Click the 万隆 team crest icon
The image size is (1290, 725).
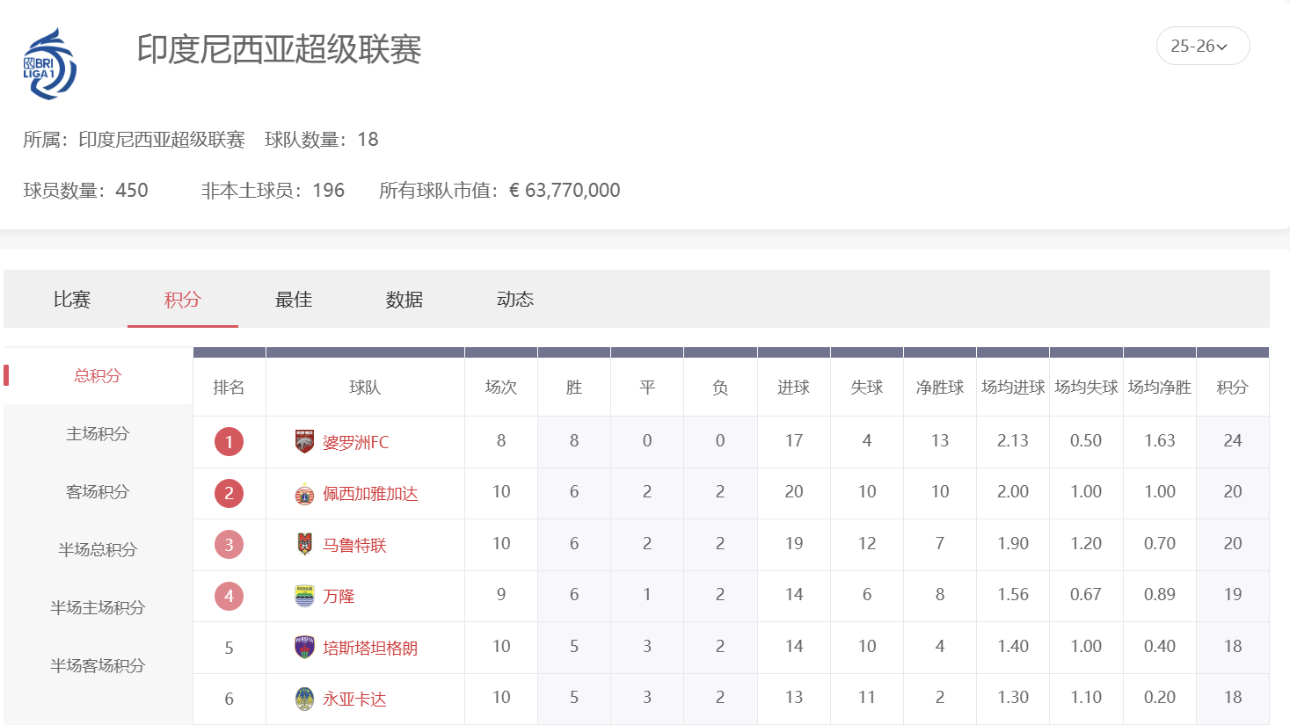[x=304, y=596]
